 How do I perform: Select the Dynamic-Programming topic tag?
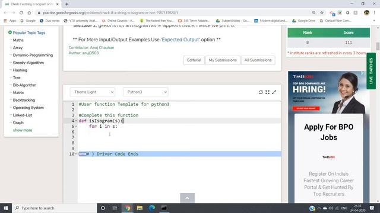pyautogui.click(x=33, y=55)
